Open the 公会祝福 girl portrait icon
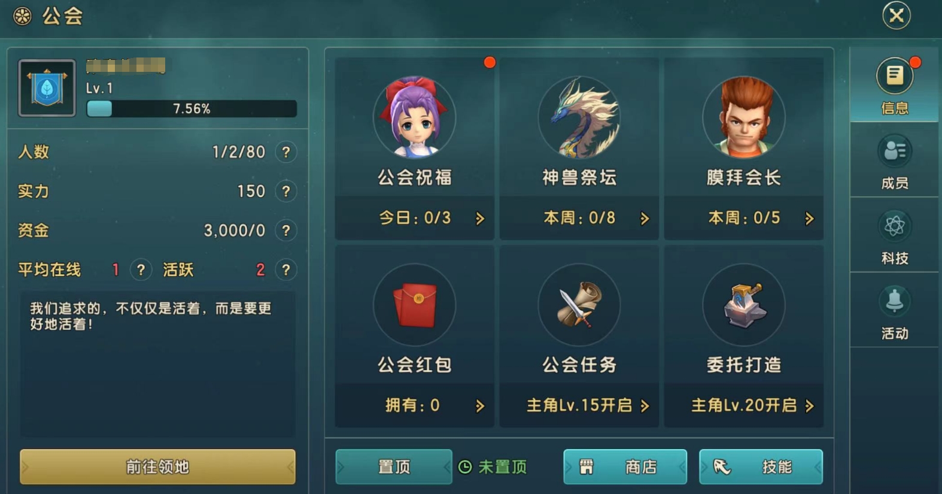This screenshot has height=494, width=942. pyautogui.click(x=414, y=117)
